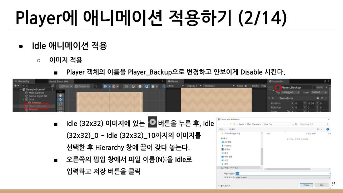Click the blue help icon in save dialog

pyautogui.click(x=328, y=129)
